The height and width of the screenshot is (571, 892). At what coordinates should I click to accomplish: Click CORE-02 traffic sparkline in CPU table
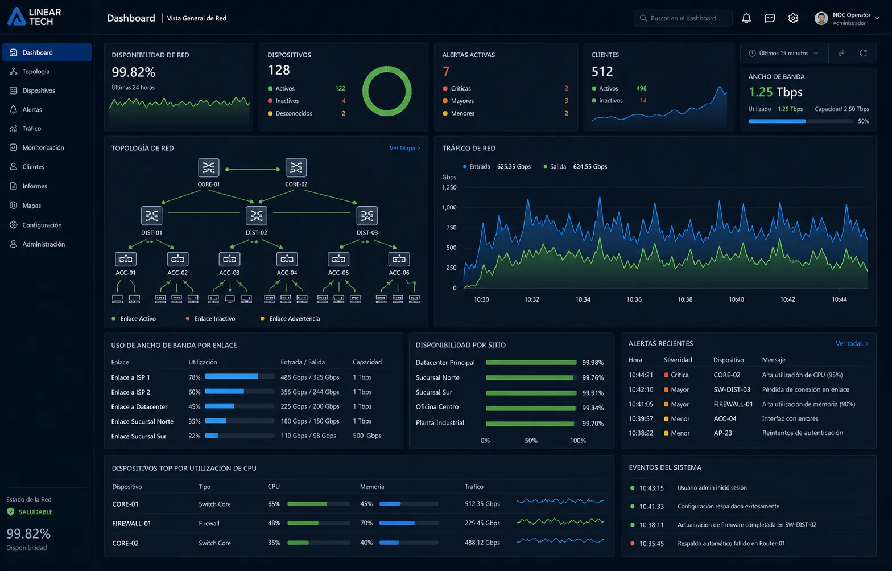point(560,541)
